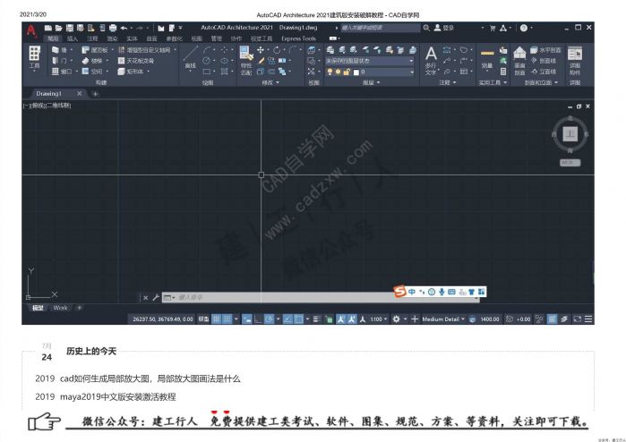Open the unsaved layer state dropdown
626x442 pixels.
[370, 61]
